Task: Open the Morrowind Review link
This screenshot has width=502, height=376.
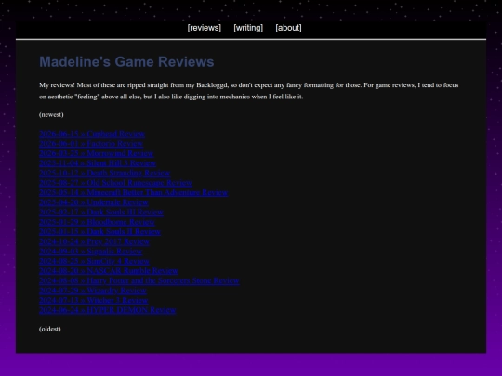Action: 97,153
